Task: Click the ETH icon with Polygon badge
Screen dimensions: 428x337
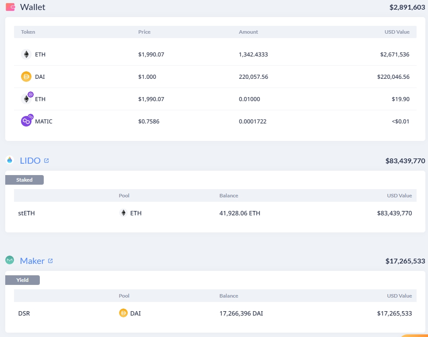Action: coord(27,98)
